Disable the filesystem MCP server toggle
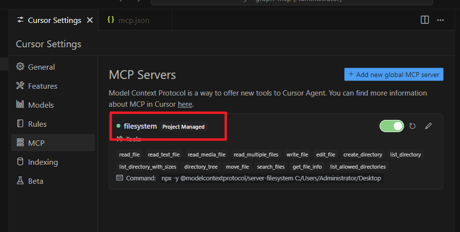 click(392, 126)
